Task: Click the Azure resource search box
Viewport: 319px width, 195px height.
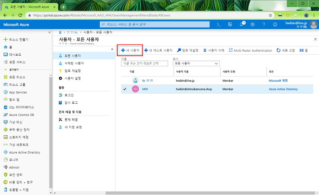Action: [155, 24]
